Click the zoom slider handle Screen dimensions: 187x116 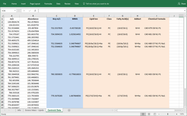pyautogui.click(x=168, y=114)
